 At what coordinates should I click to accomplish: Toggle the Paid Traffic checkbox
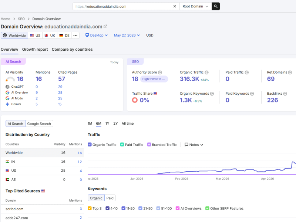point(122,145)
